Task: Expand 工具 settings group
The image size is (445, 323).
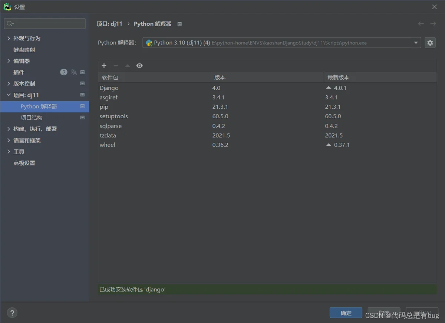Action: (9, 152)
